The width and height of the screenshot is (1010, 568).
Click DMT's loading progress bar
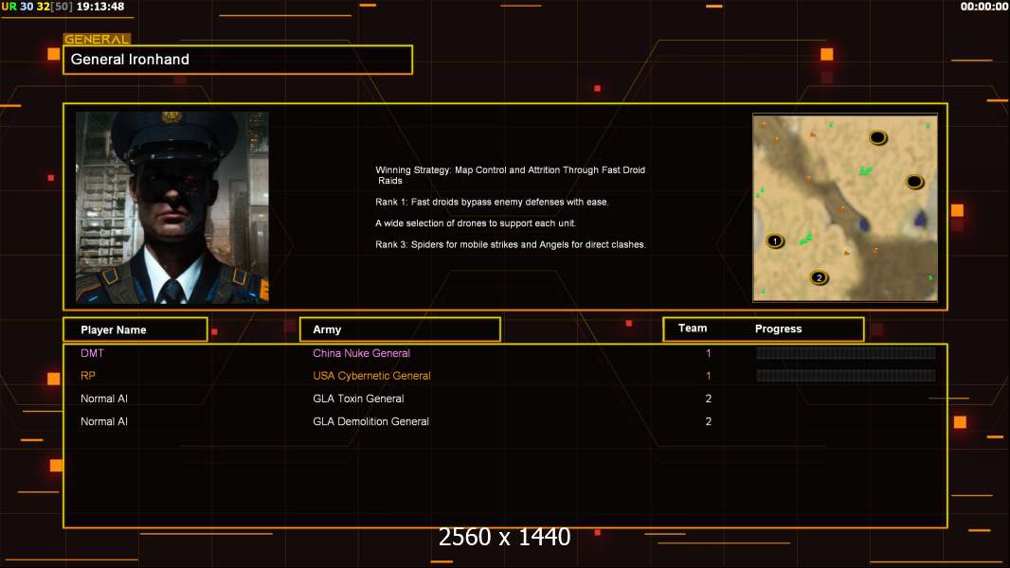click(846, 352)
